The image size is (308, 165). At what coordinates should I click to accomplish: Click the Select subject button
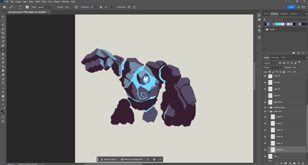[109, 159]
